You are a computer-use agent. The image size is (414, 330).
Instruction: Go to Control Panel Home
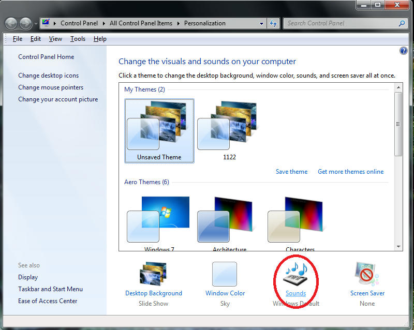tap(46, 57)
